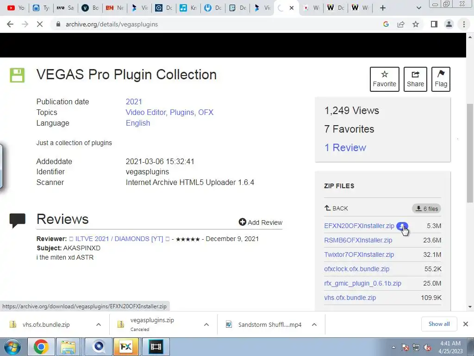Switch to the B&H tab

(114, 8)
